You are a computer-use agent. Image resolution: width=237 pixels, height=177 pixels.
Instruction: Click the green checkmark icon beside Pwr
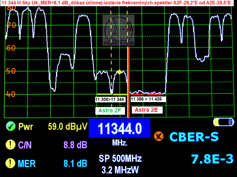tap(10, 127)
